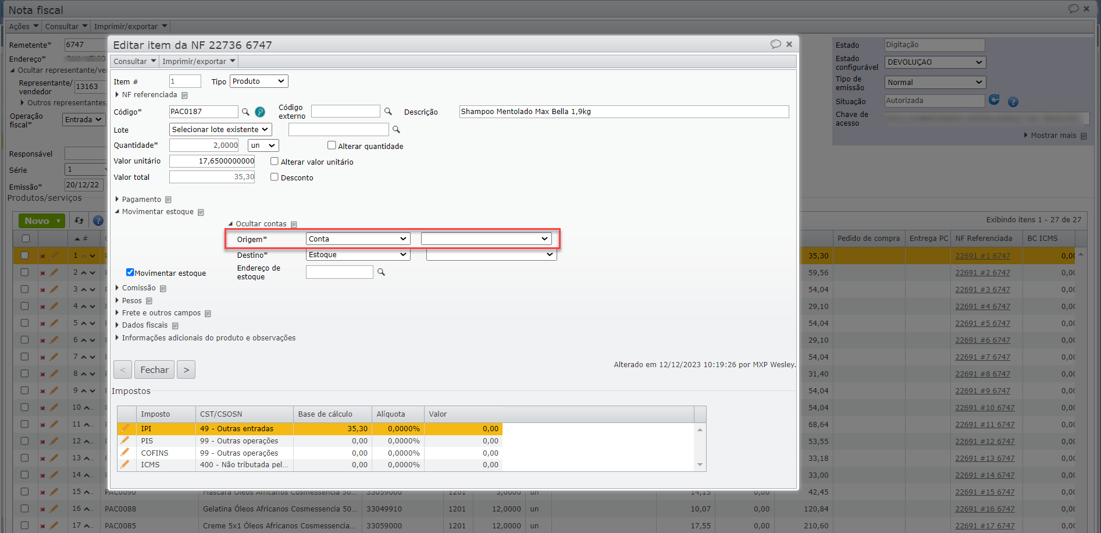Click the Fechar button
This screenshot has height=533, width=1101.
click(x=154, y=369)
